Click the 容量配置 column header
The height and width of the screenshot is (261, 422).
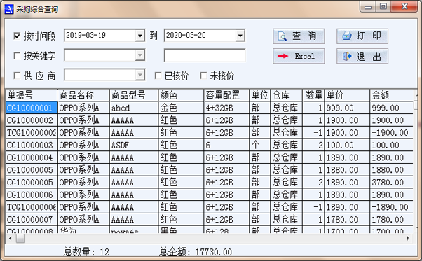(226, 95)
